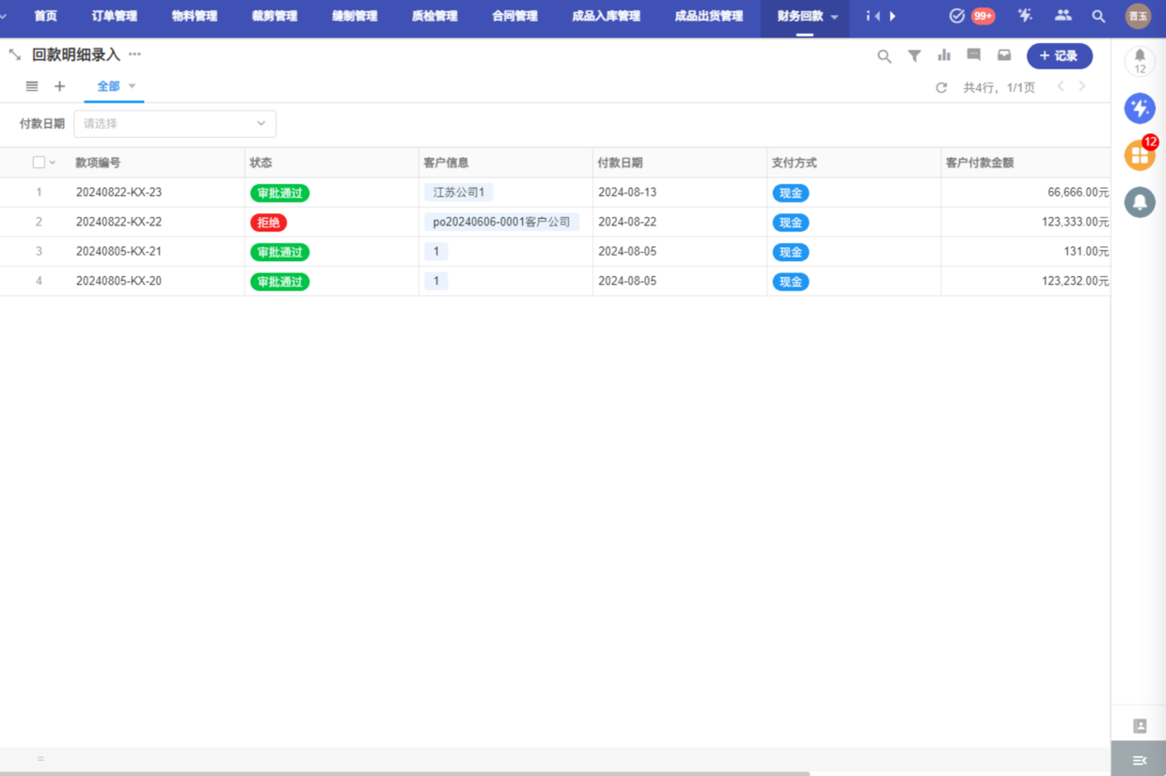Click the red 拒绝 status tag

point(268,223)
